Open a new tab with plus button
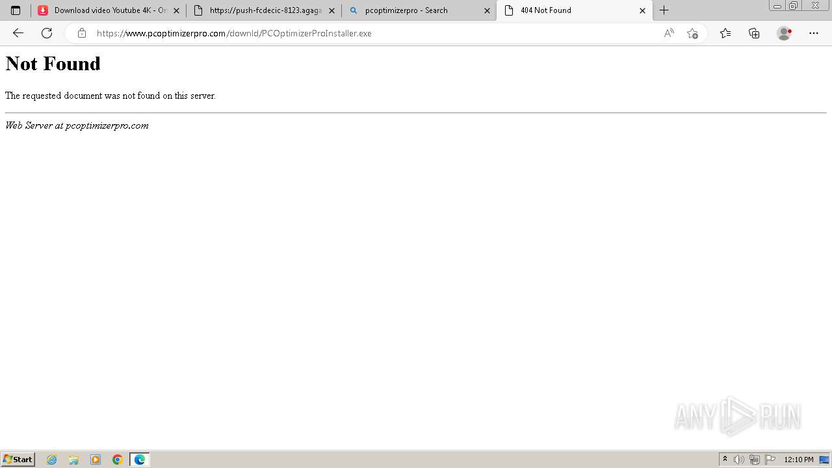This screenshot has height=468, width=832. coord(664,10)
